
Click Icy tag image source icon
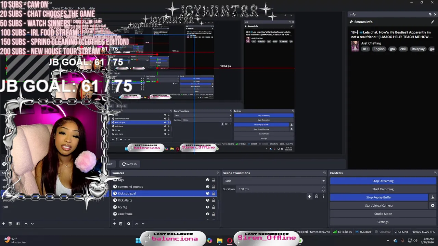pyautogui.click(x=115, y=207)
